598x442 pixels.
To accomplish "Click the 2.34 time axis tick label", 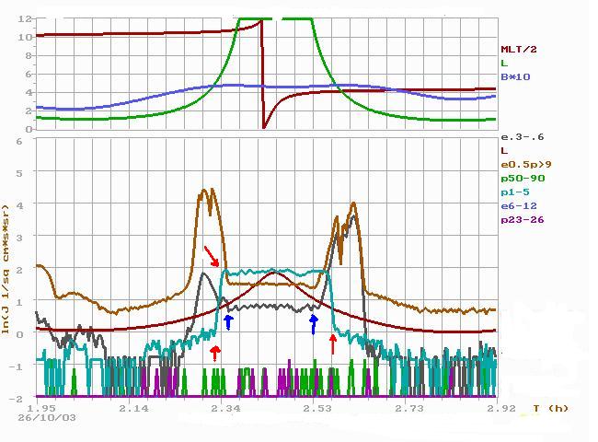I will (225, 407).
